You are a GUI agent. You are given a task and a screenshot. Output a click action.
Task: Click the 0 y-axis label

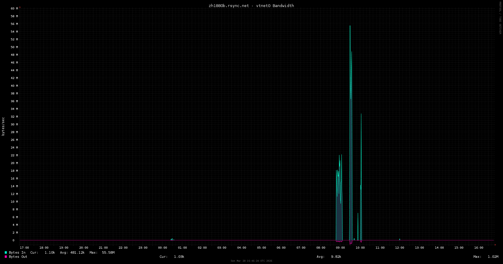(x=13, y=240)
